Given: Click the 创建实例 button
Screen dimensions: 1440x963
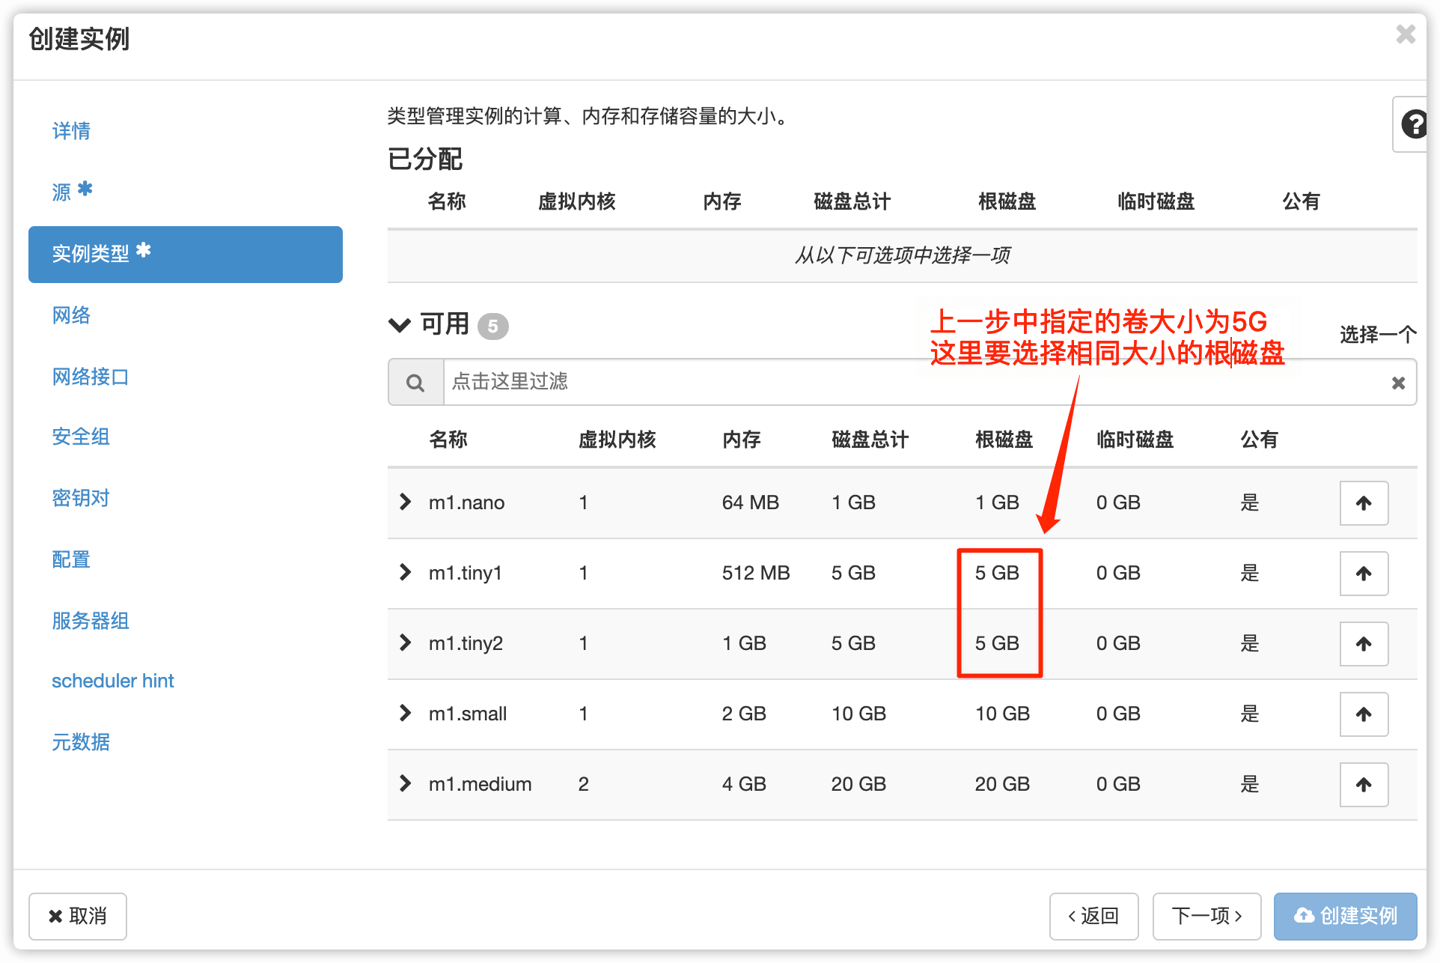Looking at the screenshot, I should click(1345, 916).
